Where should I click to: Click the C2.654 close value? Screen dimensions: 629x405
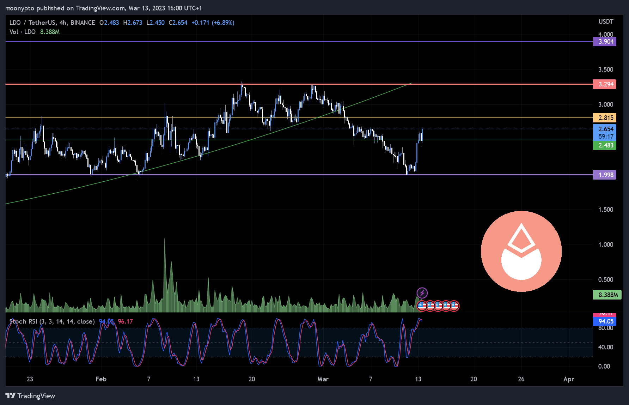coord(178,23)
